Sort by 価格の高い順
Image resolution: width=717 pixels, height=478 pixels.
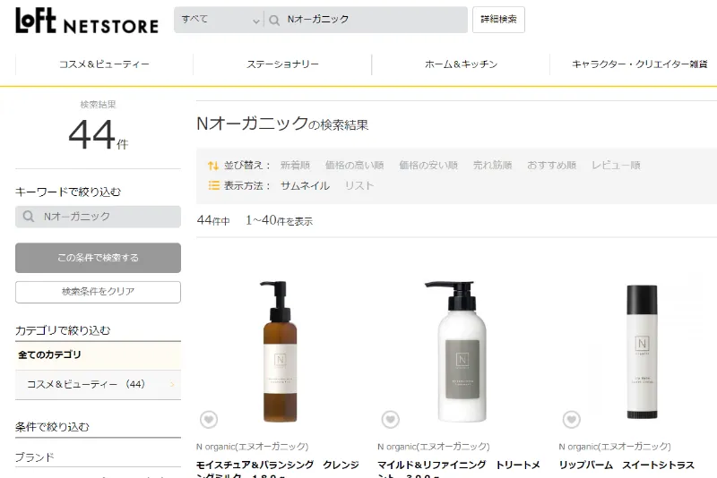coord(354,166)
